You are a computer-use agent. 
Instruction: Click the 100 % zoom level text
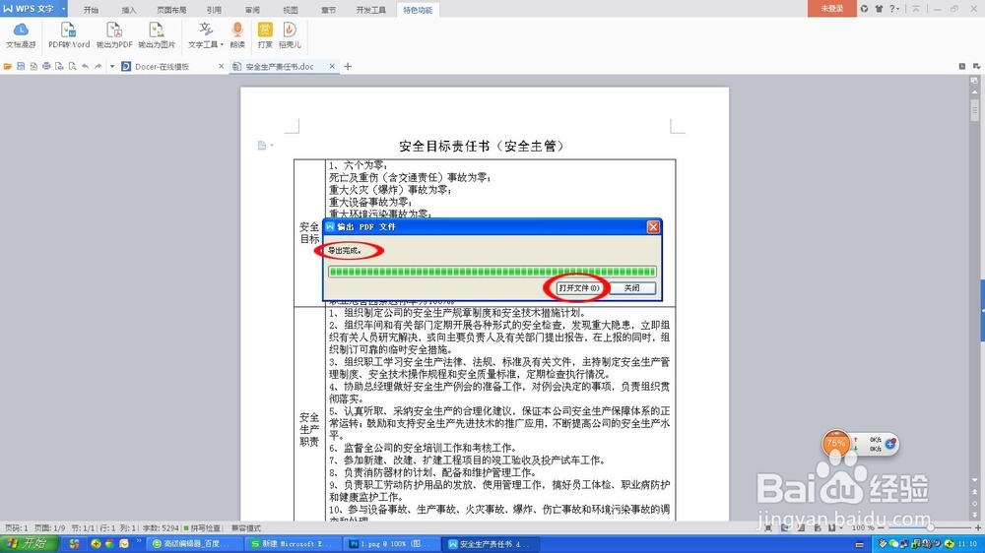pyautogui.click(x=862, y=527)
